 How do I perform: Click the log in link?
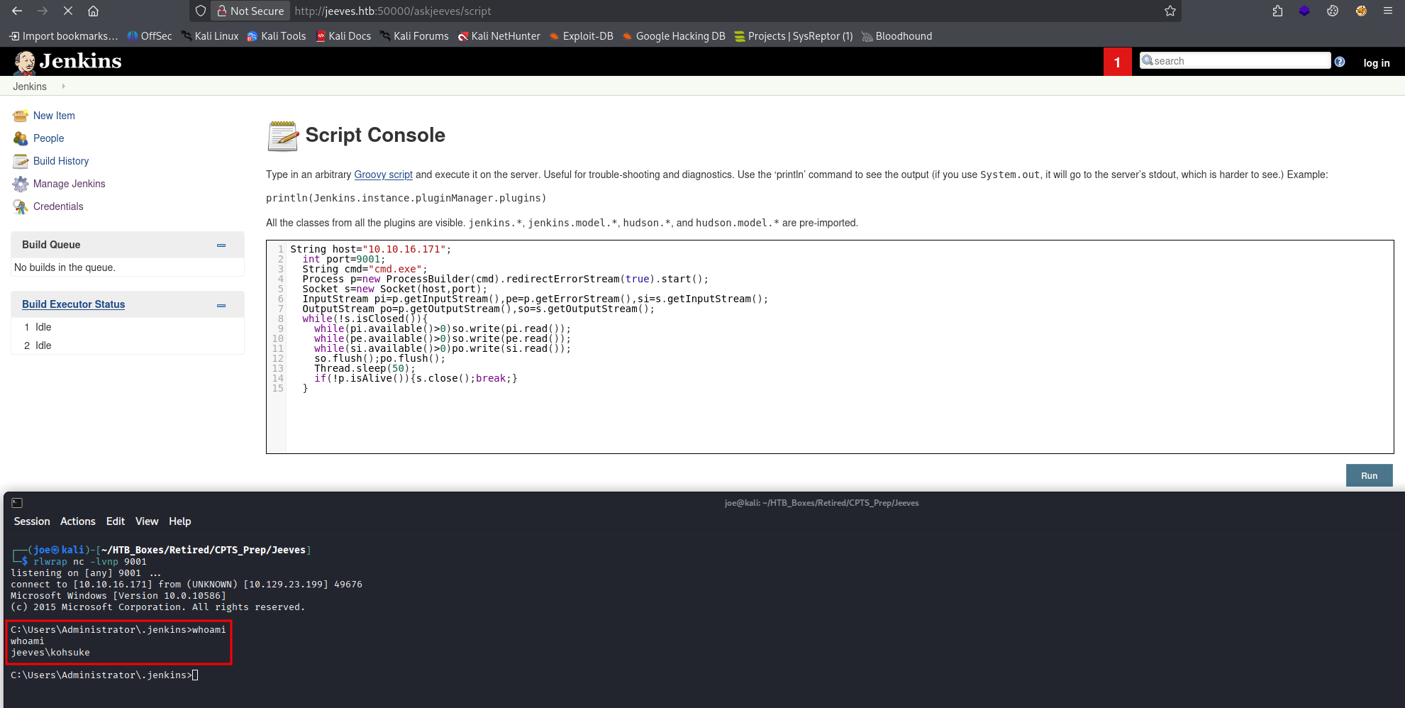(x=1377, y=62)
